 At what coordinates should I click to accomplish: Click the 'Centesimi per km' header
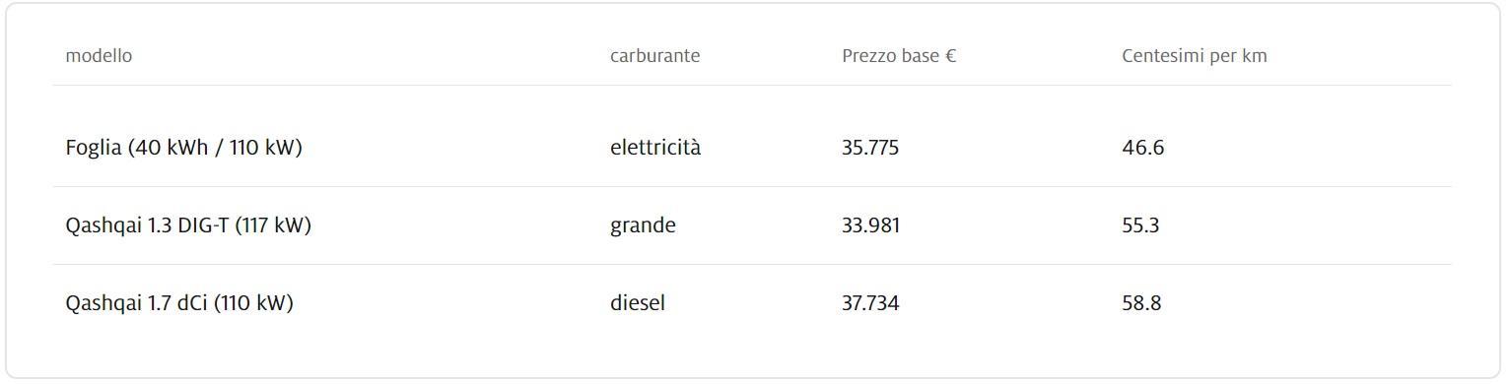[x=1195, y=56]
